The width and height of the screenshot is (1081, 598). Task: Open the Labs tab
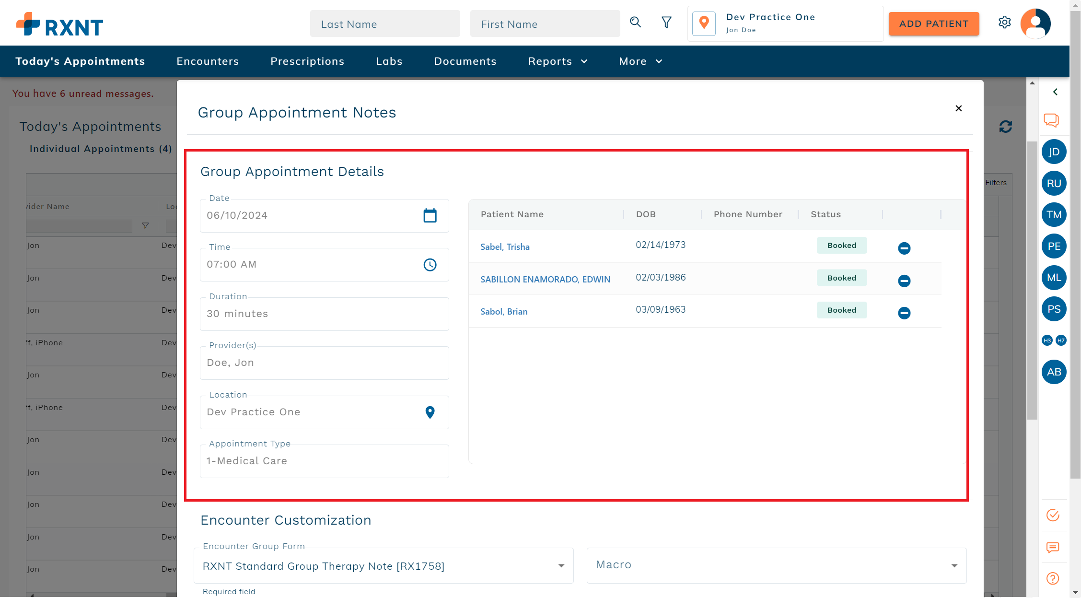click(x=389, y=61)
